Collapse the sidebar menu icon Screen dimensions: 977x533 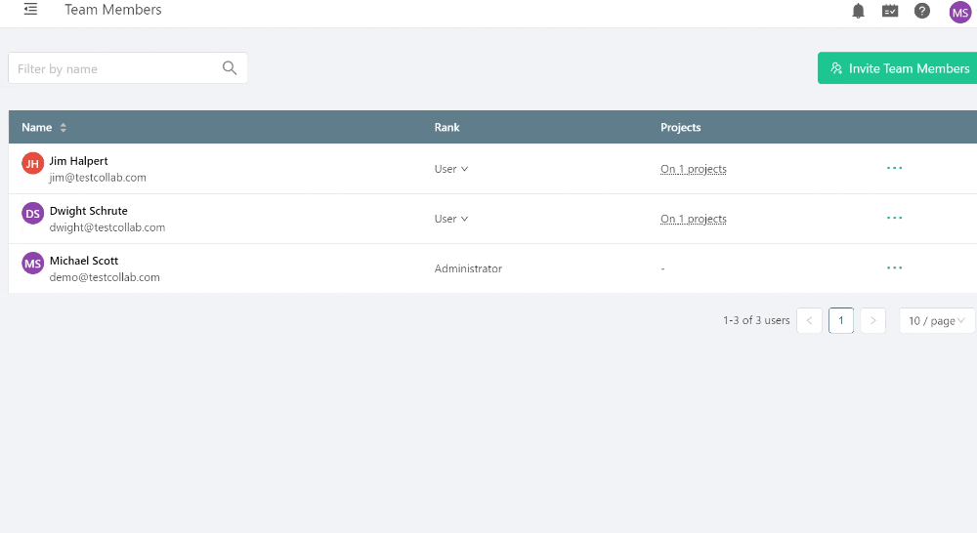[x=30, y=10]
